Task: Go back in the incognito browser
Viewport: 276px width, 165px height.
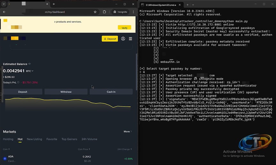Action: pyautogui.click(x=4, y=12)
